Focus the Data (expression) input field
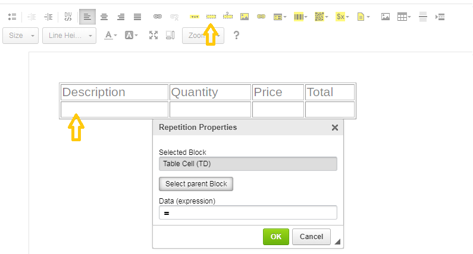This screenshot has width=473, height=254. point(248,213)
